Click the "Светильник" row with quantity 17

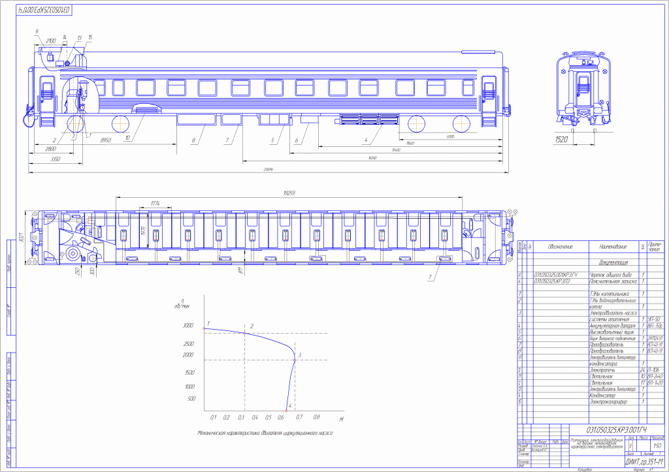click(602, 383)
